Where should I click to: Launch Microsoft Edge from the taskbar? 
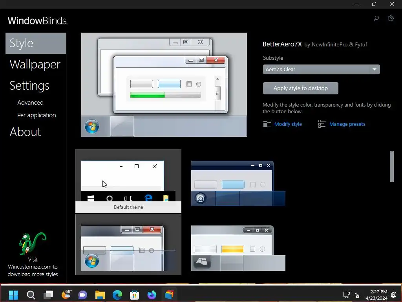[117, 295]
